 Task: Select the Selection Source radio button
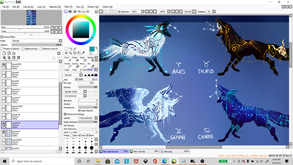pos(41,49)
